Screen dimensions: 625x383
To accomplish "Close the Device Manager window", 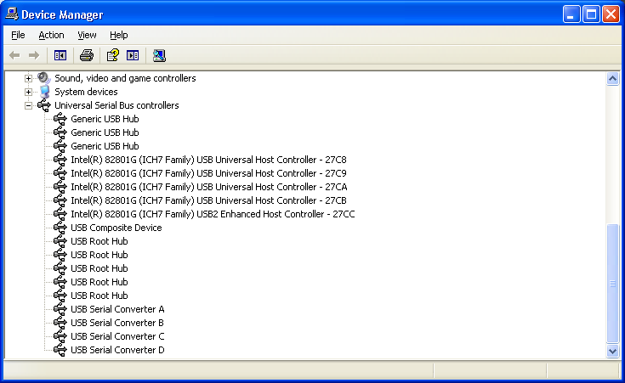I will pos(611,14).
